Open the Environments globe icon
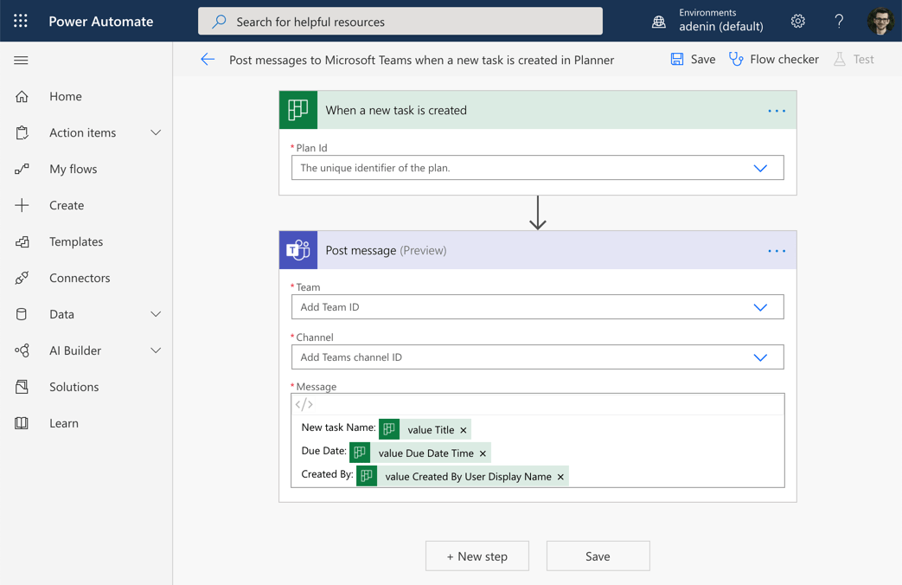902x585 pixels. coord(659,22)
